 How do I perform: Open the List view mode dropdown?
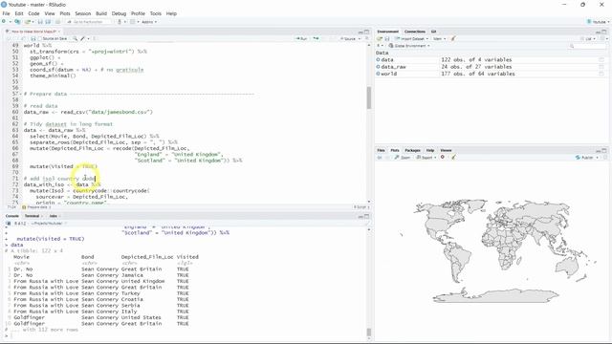[588, 38]
